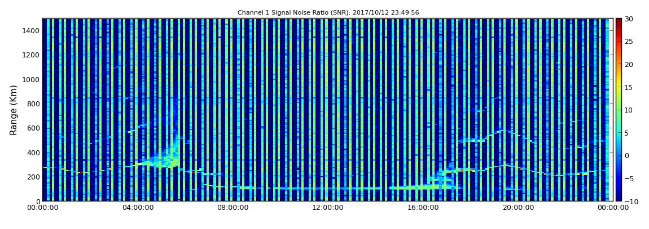
Task: Click the colorbar label 30
Action: coord(629,19)
